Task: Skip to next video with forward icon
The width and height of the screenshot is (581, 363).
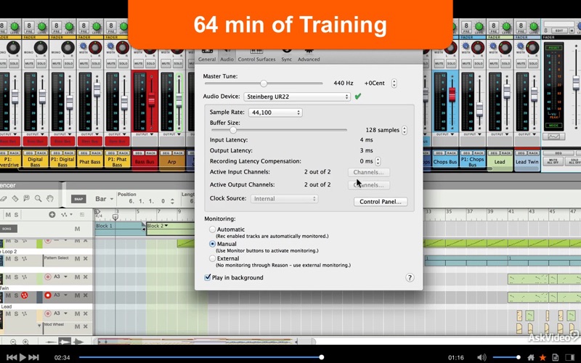Action: pos(33,357)
